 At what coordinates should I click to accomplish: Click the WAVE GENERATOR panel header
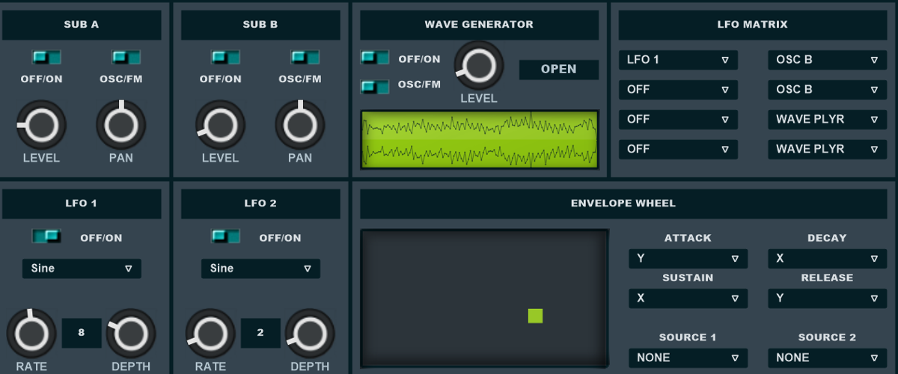point(479,25)
